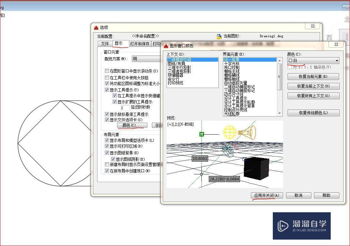Click the 溜溜自学 play logo watermark

(x=283, y=226)
